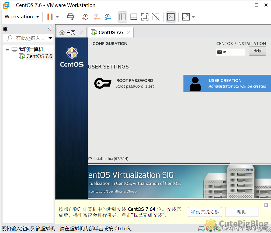This screenshot has width=271, height=233.
Task: Toggle the library panel visibility
Action: click(123, 17)
